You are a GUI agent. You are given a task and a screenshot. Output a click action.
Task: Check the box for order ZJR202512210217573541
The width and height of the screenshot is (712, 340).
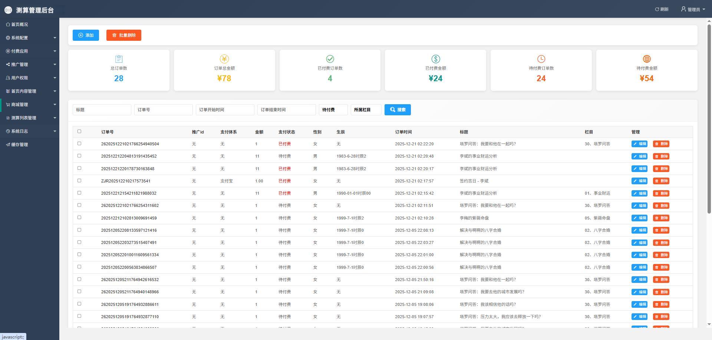tap(79, 181)
